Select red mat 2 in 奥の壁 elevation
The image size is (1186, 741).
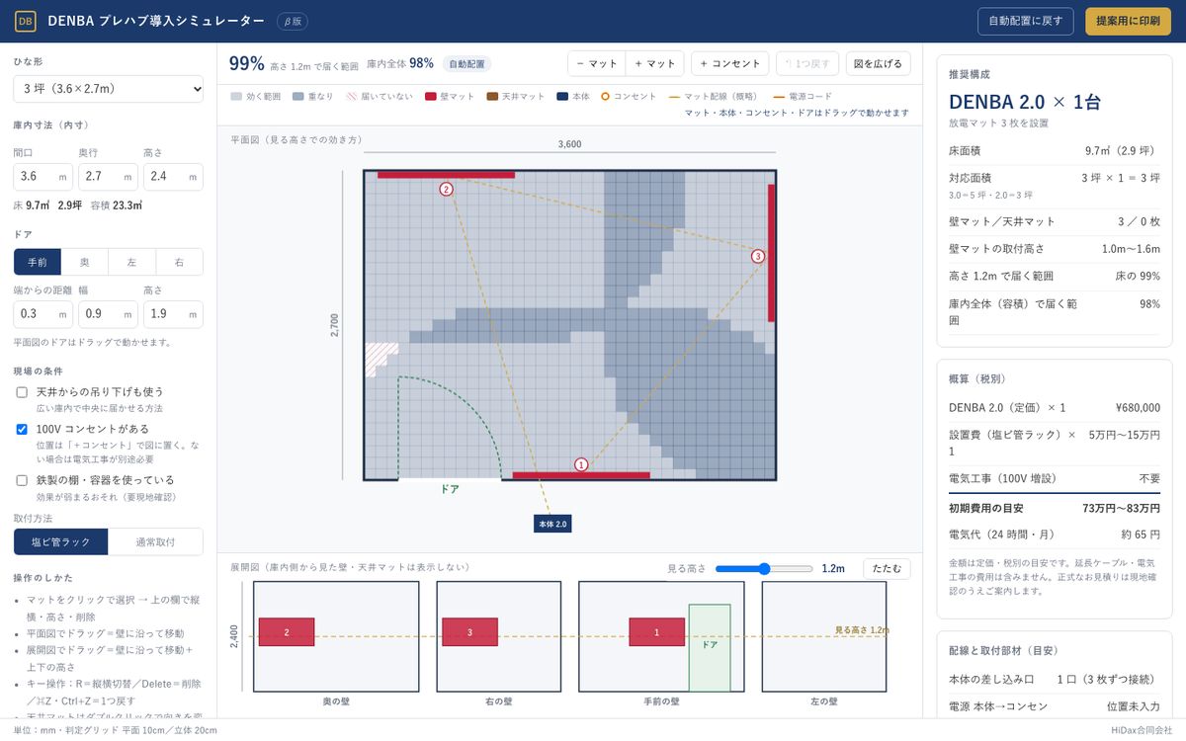287,632
